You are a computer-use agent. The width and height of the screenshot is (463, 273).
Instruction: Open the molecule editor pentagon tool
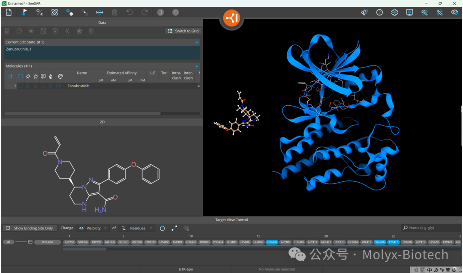(x=39, y=12)
